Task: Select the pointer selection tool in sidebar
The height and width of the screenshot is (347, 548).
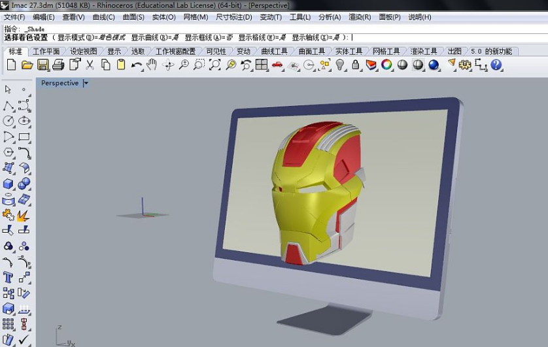Action: (8, 90)
